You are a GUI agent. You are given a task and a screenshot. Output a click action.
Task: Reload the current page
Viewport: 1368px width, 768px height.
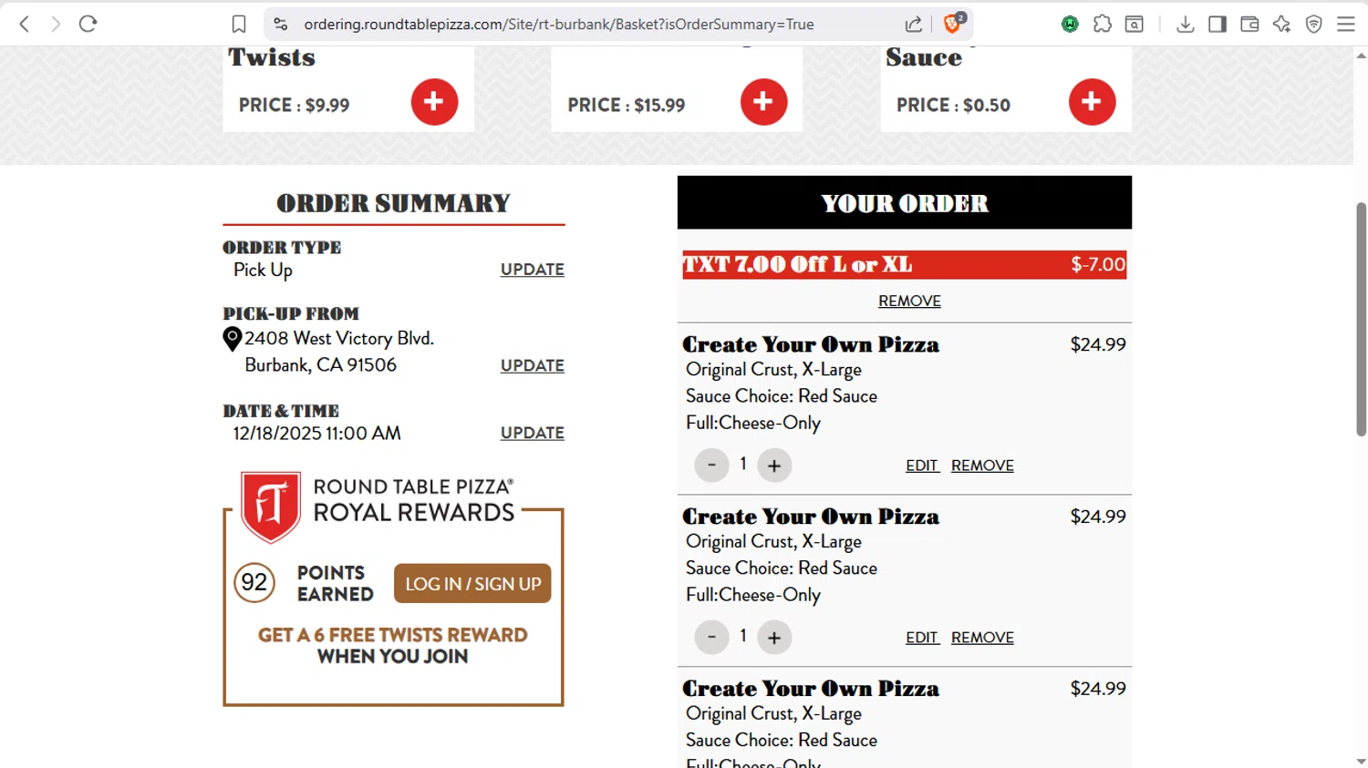[x=88, y=25]
